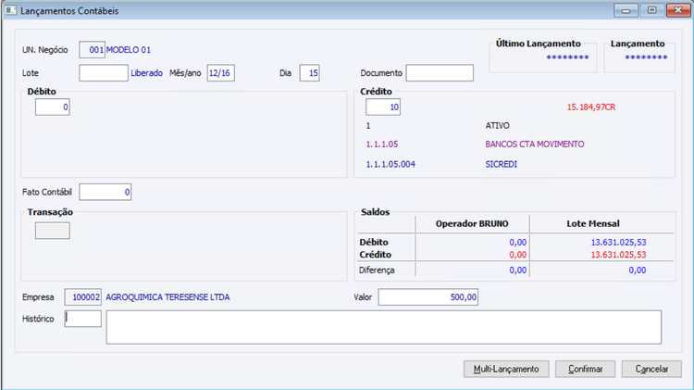This screenshot has height=390, width=694.
Task: Minimize the Lançamentos Contábeis window
Action: click(x=626, y=10)
